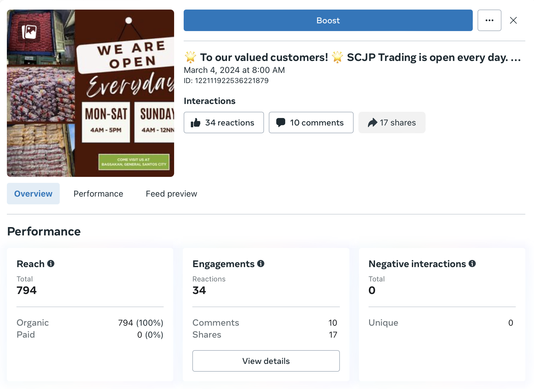
Task: Close the post insights dialog
Action: tap(513, 20)
